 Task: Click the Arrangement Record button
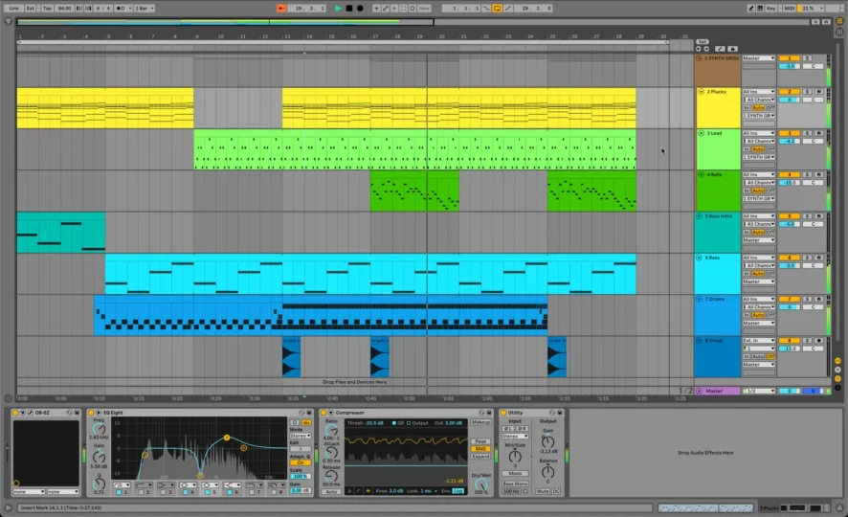point(359,8)
